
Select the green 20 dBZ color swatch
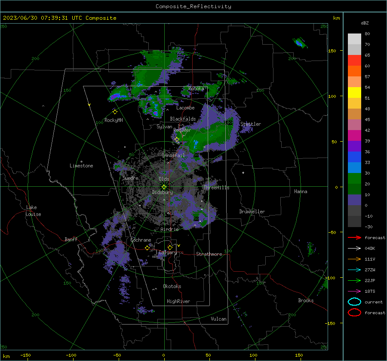pos(354,178)
